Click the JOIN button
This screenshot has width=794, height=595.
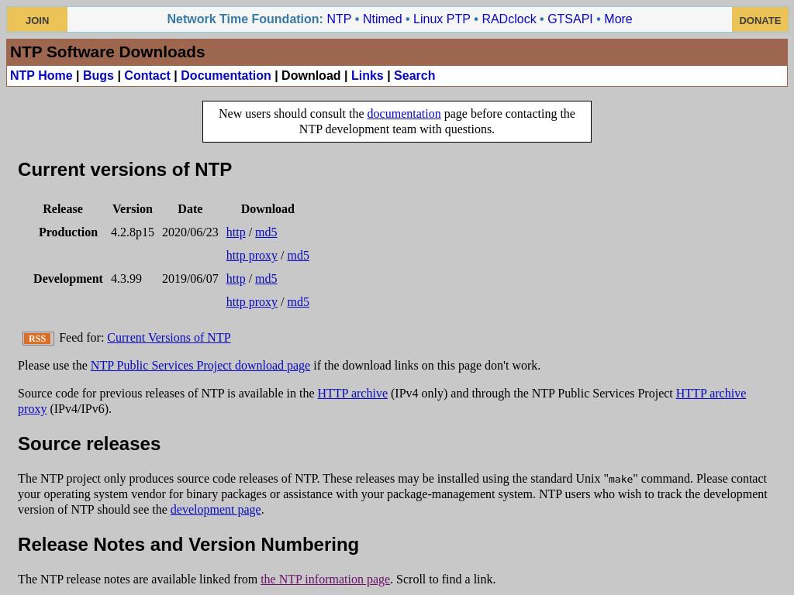(x=37, y=19)
